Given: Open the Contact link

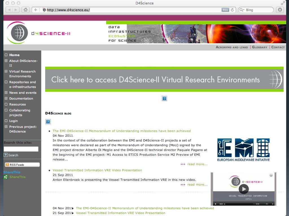Looking at the screenshot, I should tap(278, 47).
